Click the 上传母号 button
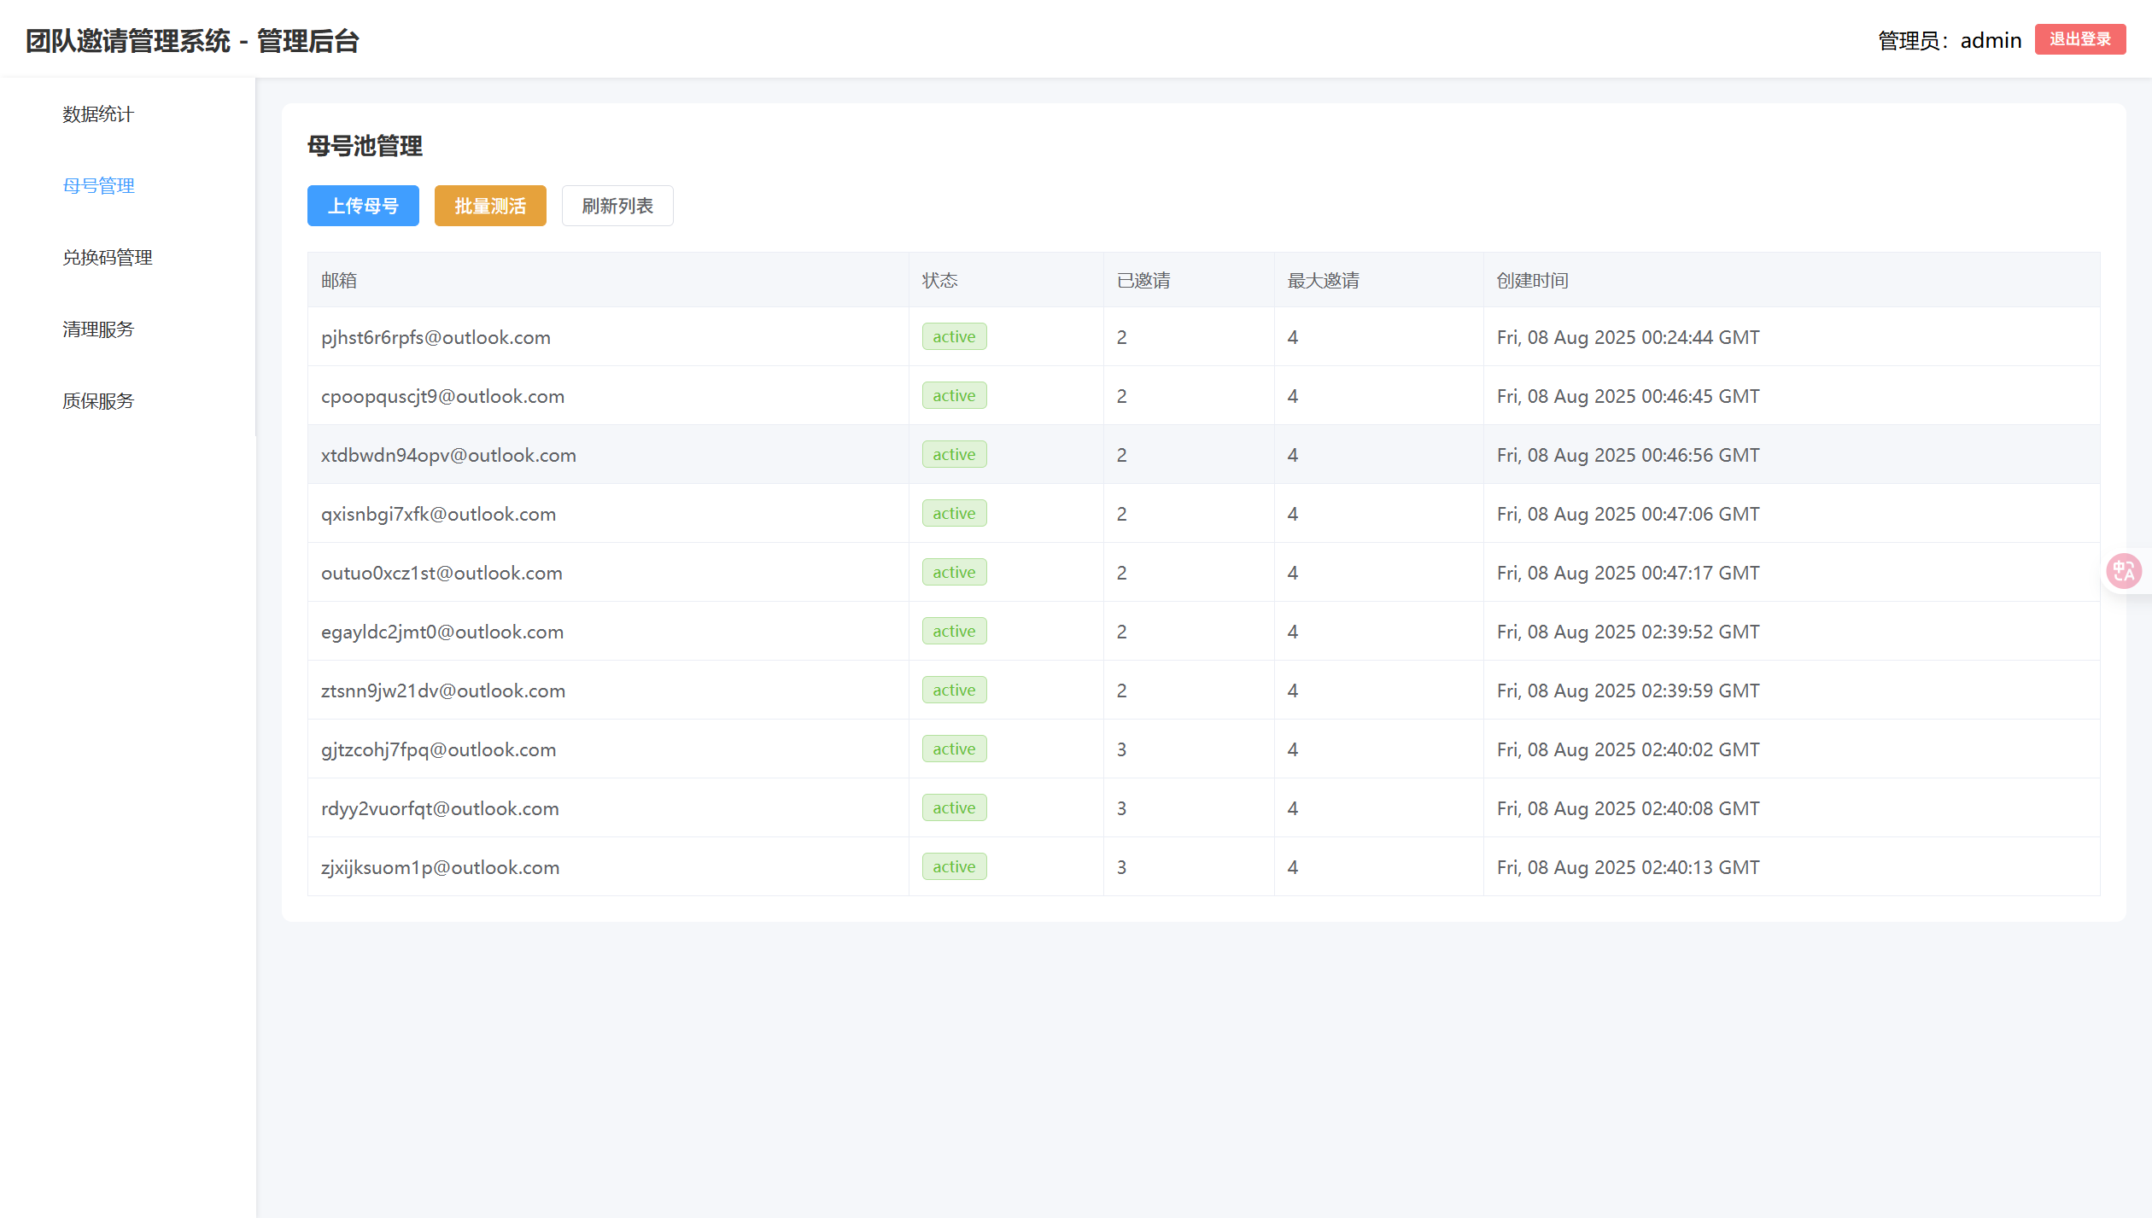 [363, 206]
